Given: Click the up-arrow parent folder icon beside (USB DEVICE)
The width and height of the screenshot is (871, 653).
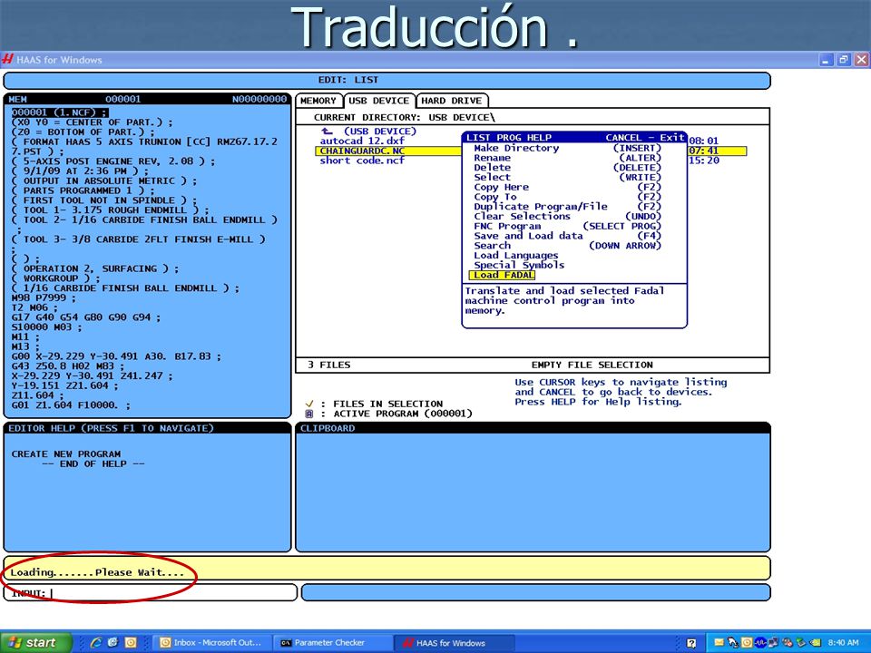Looking at the screenshot, I should [328, 131].
